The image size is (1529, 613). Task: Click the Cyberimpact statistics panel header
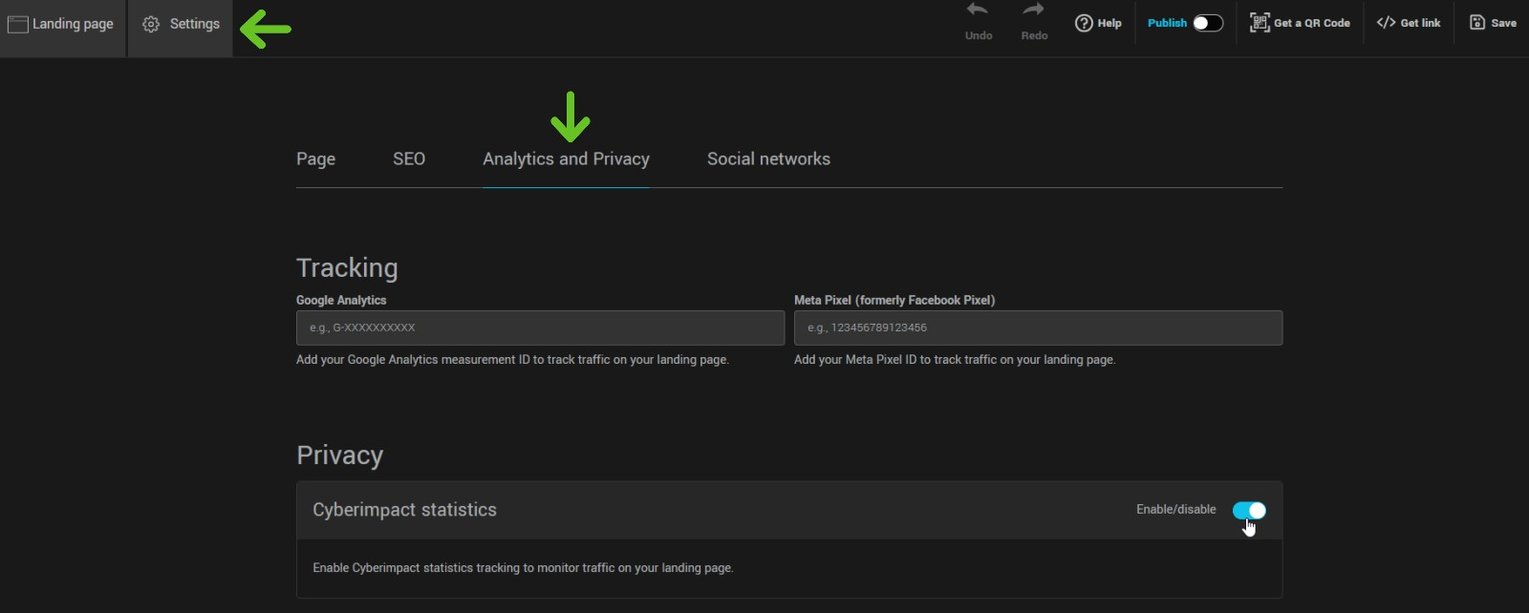coord(404,510)
